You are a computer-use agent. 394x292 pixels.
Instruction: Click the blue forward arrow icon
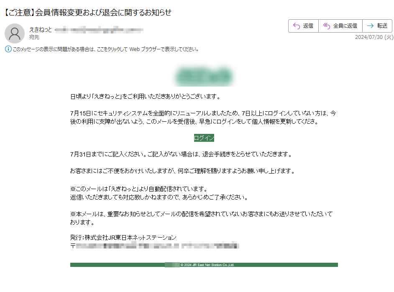pyautogui.click(x=370, y=26)
